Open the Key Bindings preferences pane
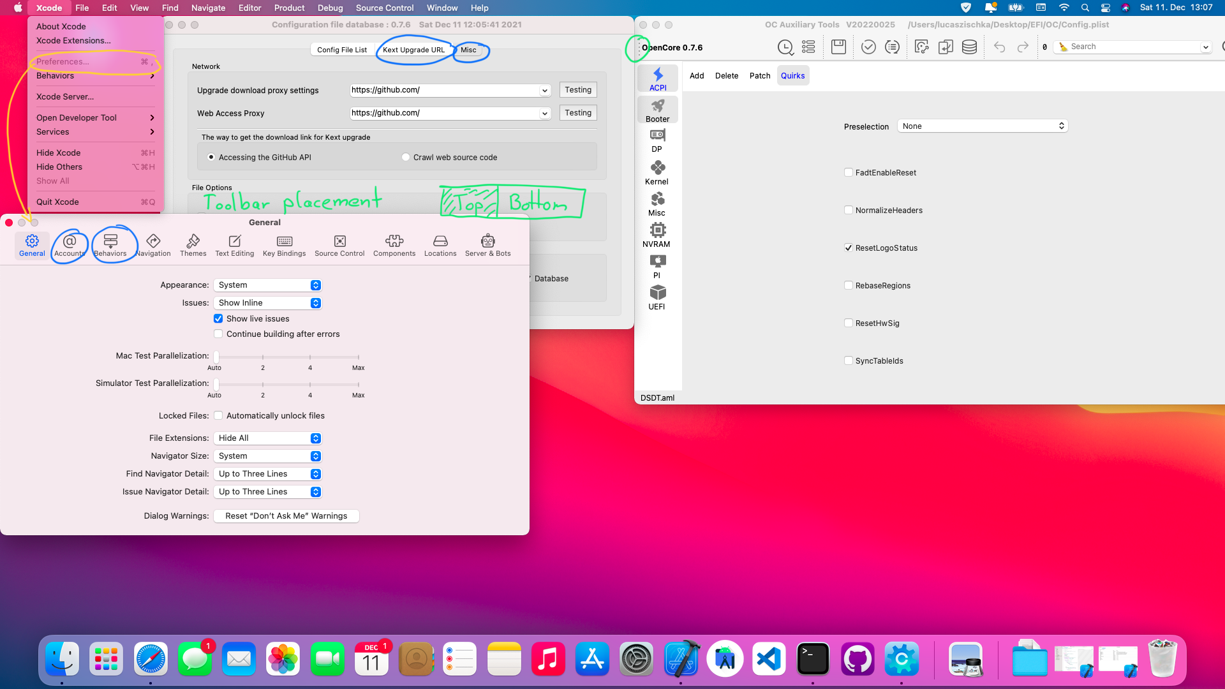Image resolution: width=1225 pixels, height=689 pixels. click(x=284, y=246)
